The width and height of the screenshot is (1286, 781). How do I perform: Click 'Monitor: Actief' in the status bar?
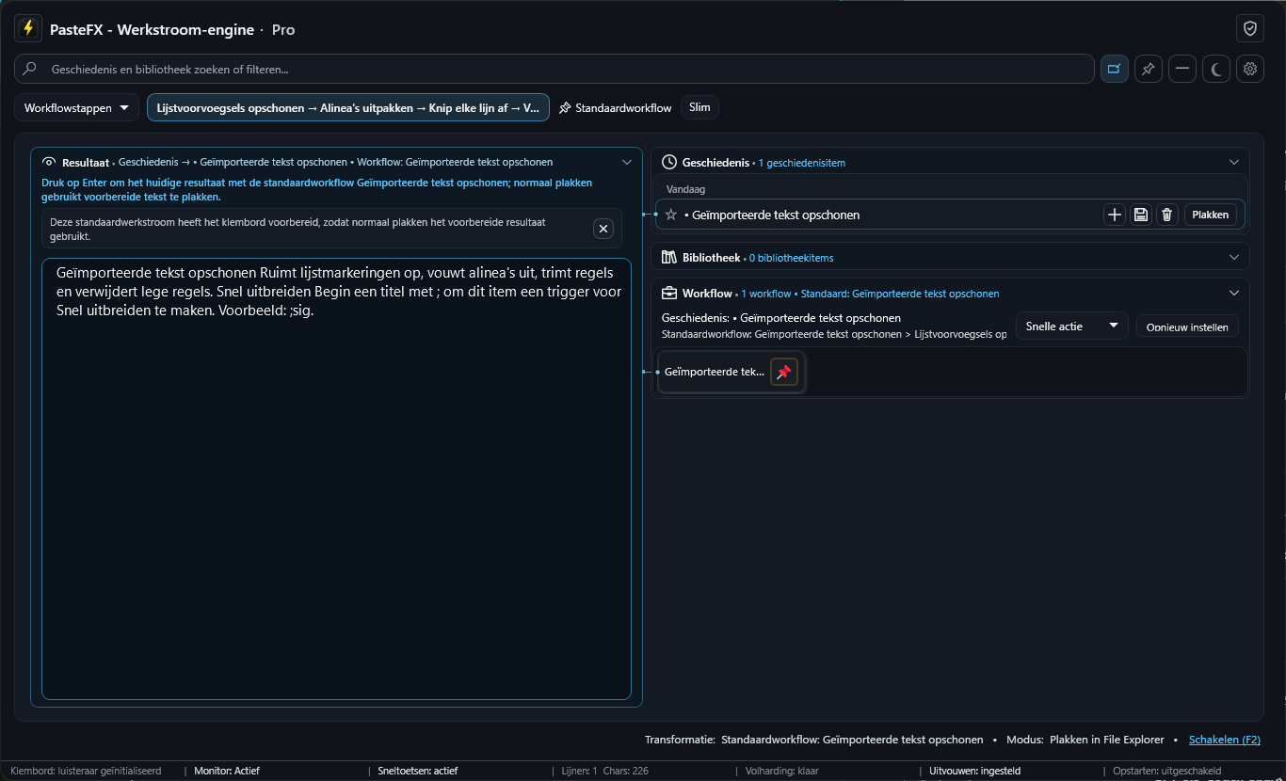coord(227,771)
